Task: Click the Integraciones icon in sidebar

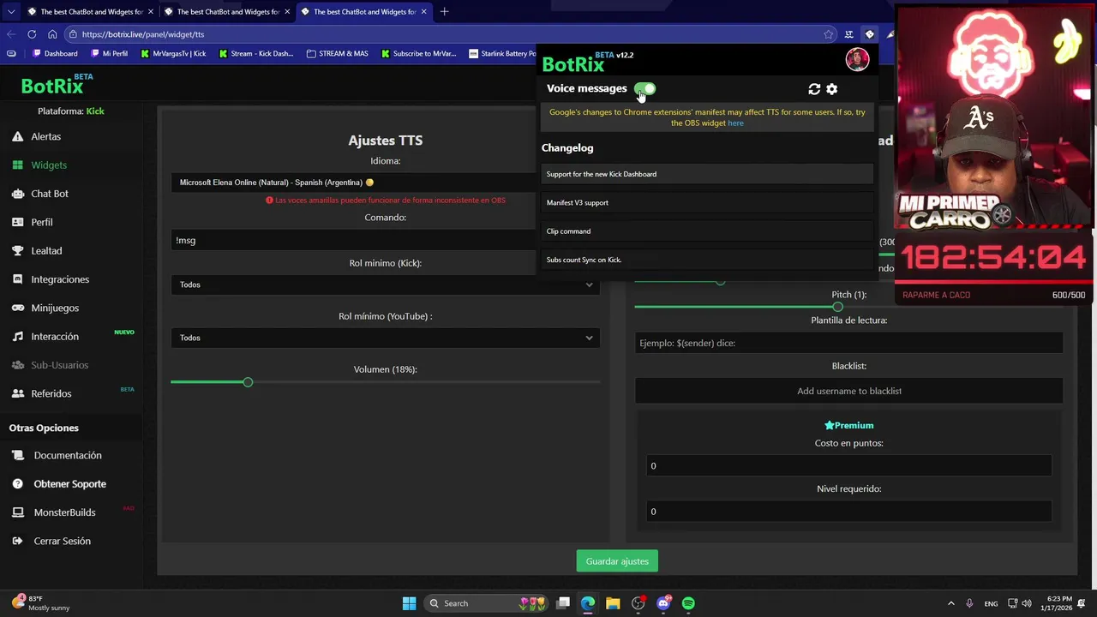Action: click(x=17, y=279)
